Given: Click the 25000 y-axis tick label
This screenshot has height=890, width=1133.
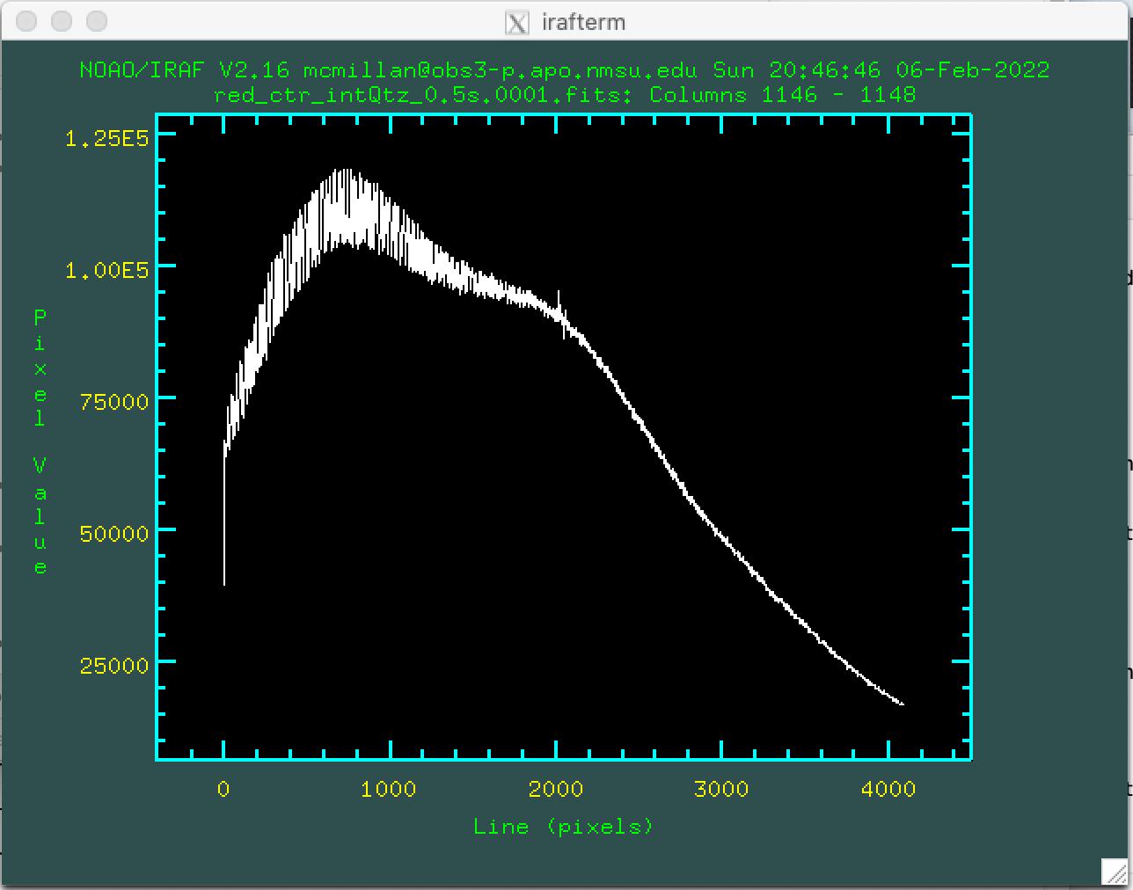Looking at the screenshot, I should point(113,666).
